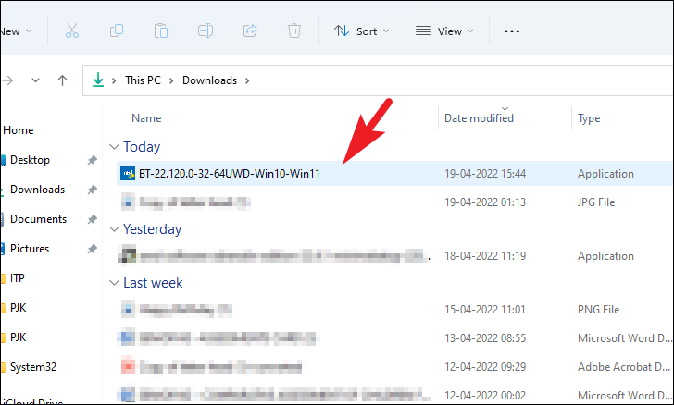Open Recent locations chevron dropdown

[36, 80]
